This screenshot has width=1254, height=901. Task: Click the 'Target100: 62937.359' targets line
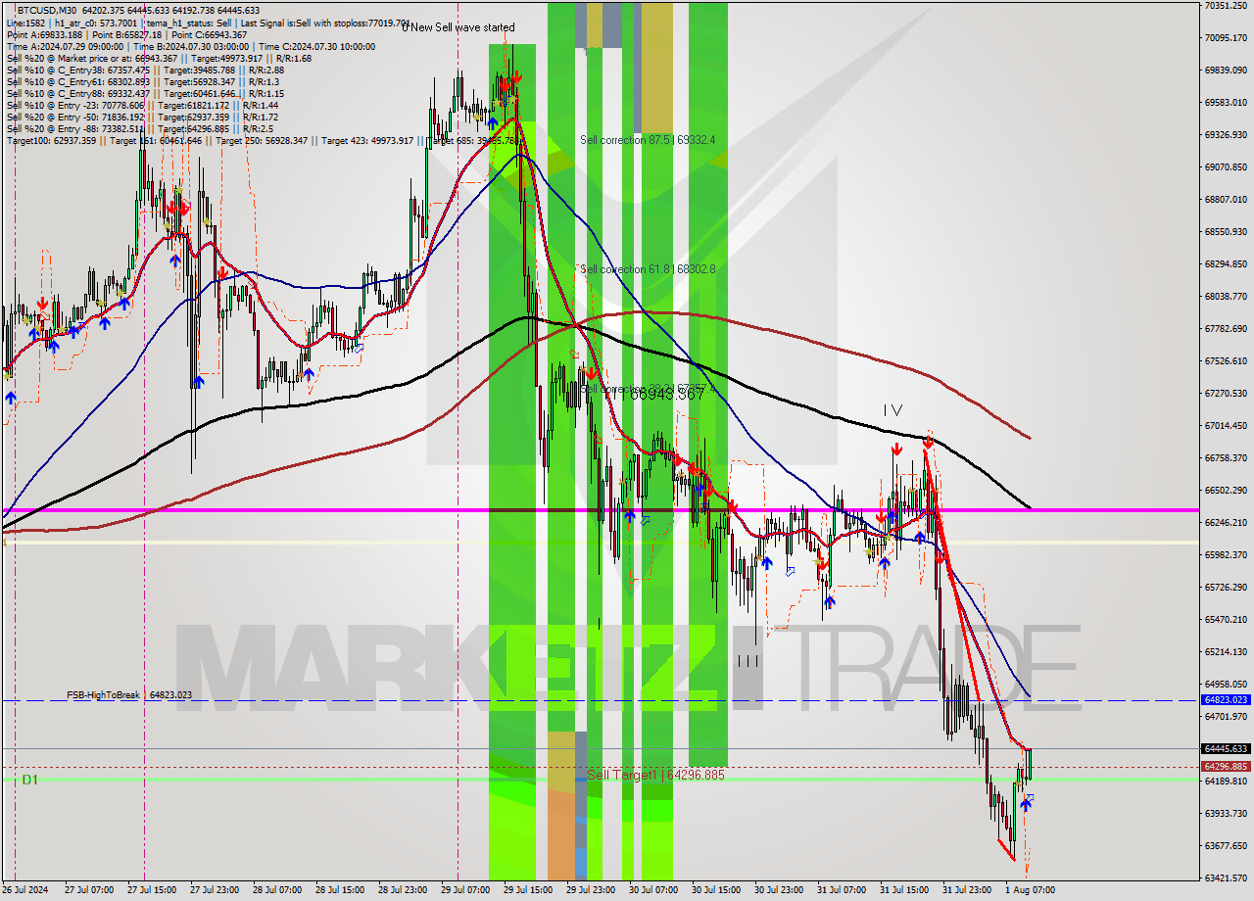[x=263, y=141]
